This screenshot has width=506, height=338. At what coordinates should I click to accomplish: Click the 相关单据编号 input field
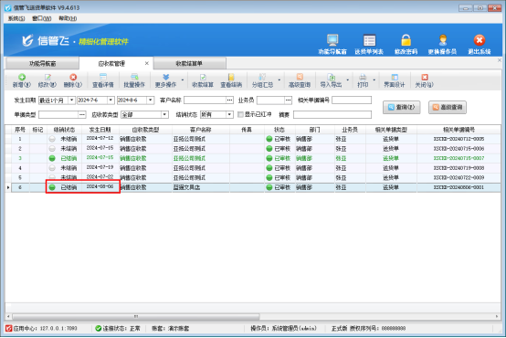(352, 100)
